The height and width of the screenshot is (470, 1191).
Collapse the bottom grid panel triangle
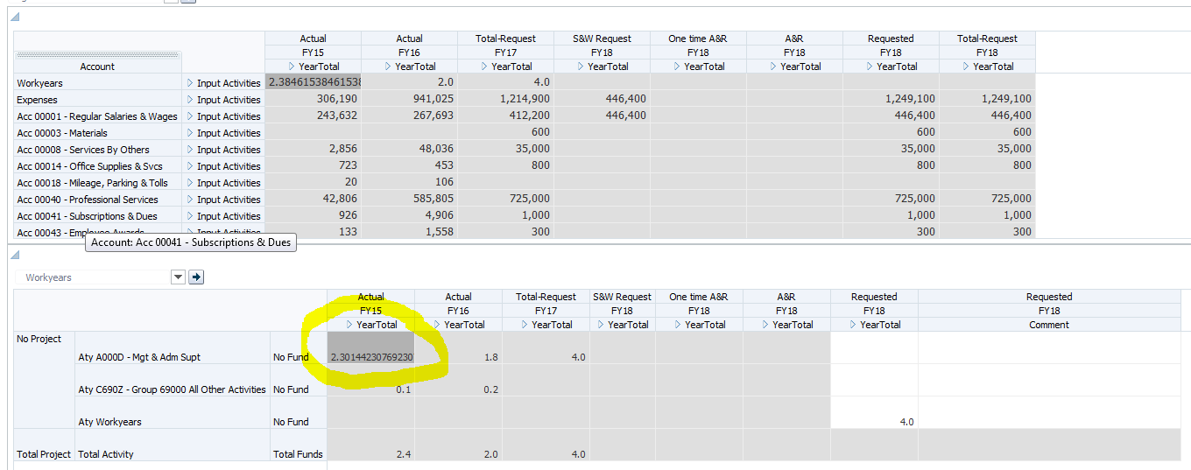(15, 254)
